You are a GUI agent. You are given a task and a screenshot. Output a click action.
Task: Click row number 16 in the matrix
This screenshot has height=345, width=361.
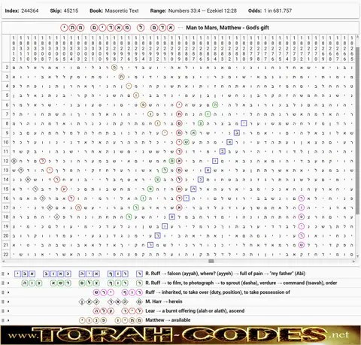click(x=6, y=198)
